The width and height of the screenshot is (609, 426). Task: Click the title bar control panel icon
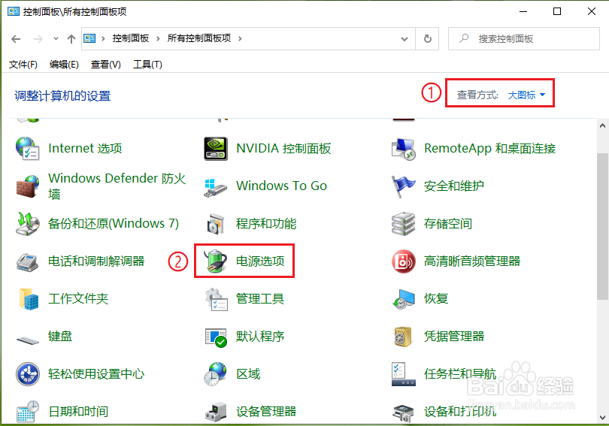click(14, 11)
